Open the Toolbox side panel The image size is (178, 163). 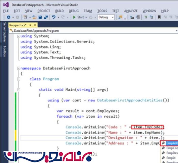coord(4,51)
